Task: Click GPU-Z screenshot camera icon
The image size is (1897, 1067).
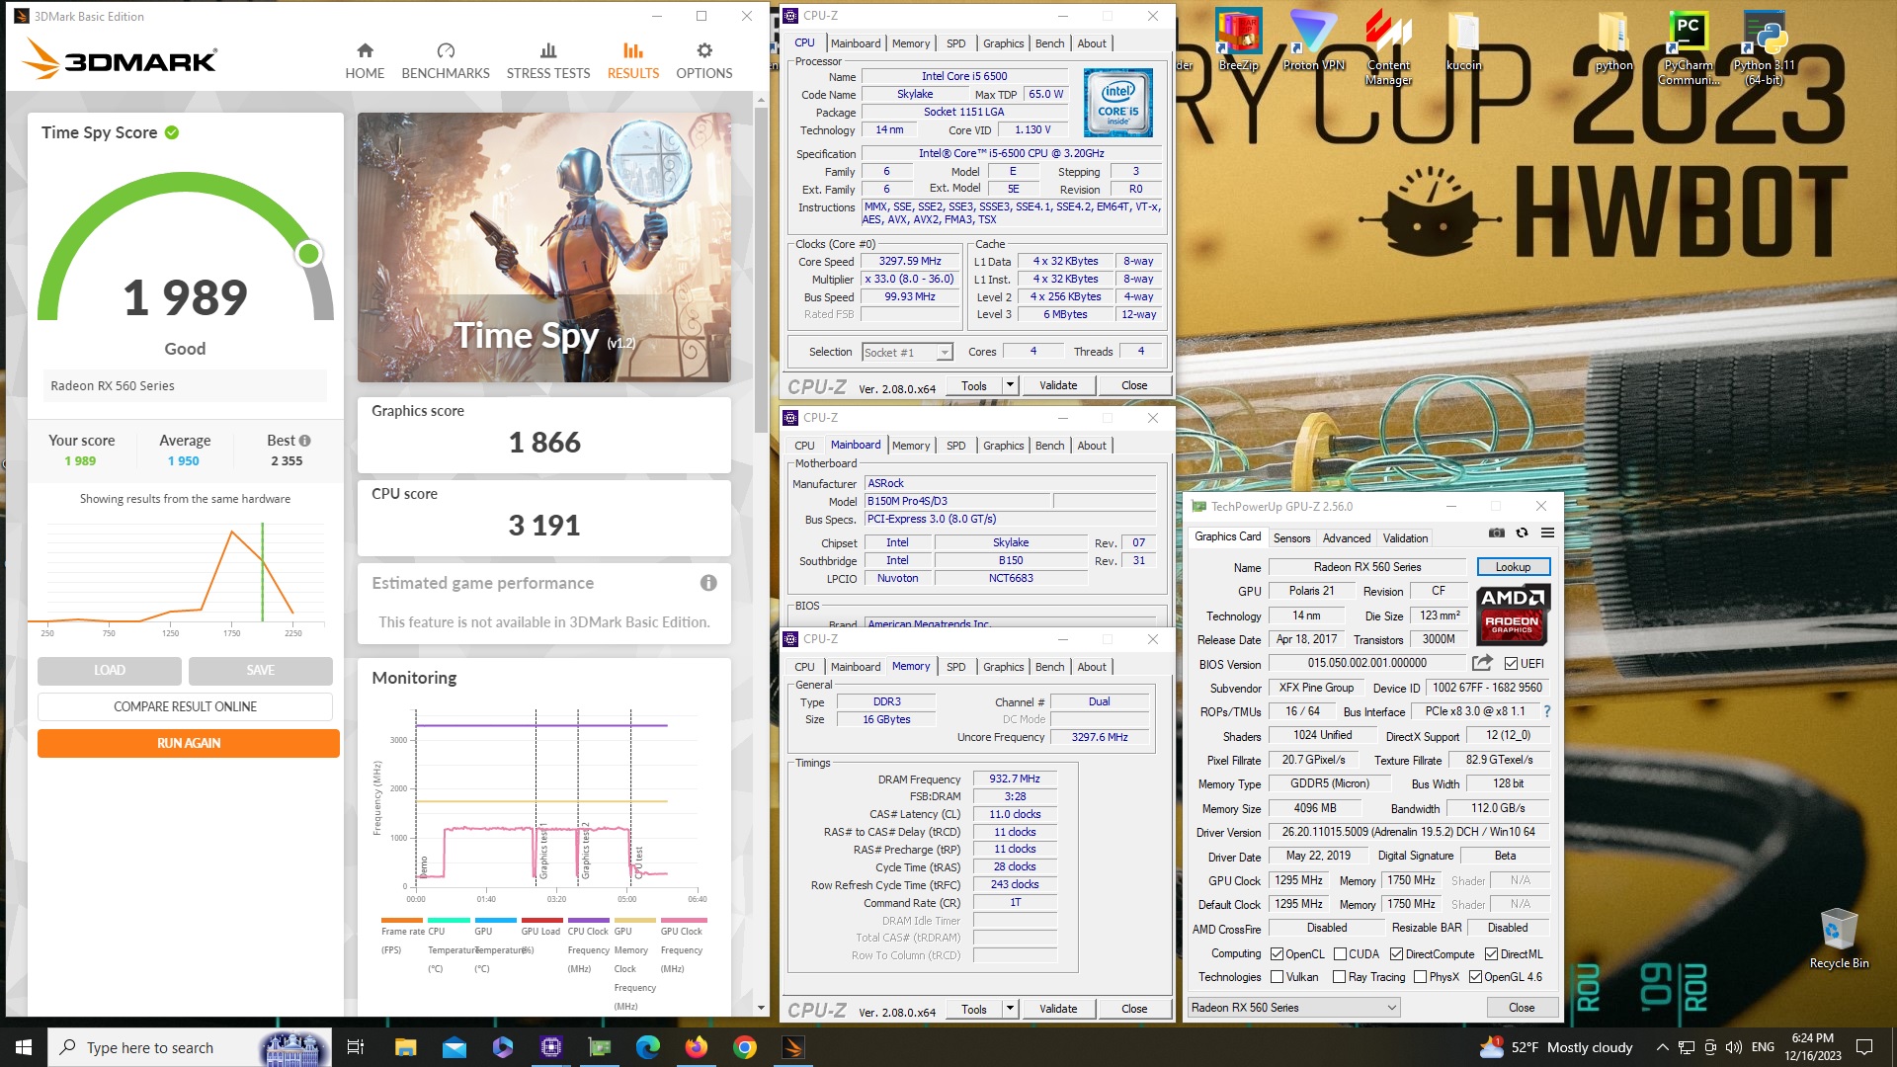Action: click(1497, 533)
